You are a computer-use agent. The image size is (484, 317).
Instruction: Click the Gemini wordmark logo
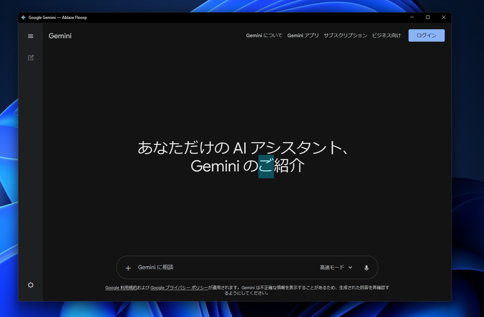[60, 35]
